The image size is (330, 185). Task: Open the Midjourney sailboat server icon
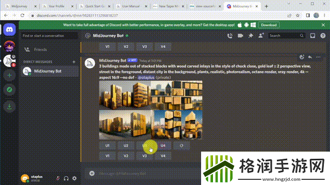[x=9, y=61]
